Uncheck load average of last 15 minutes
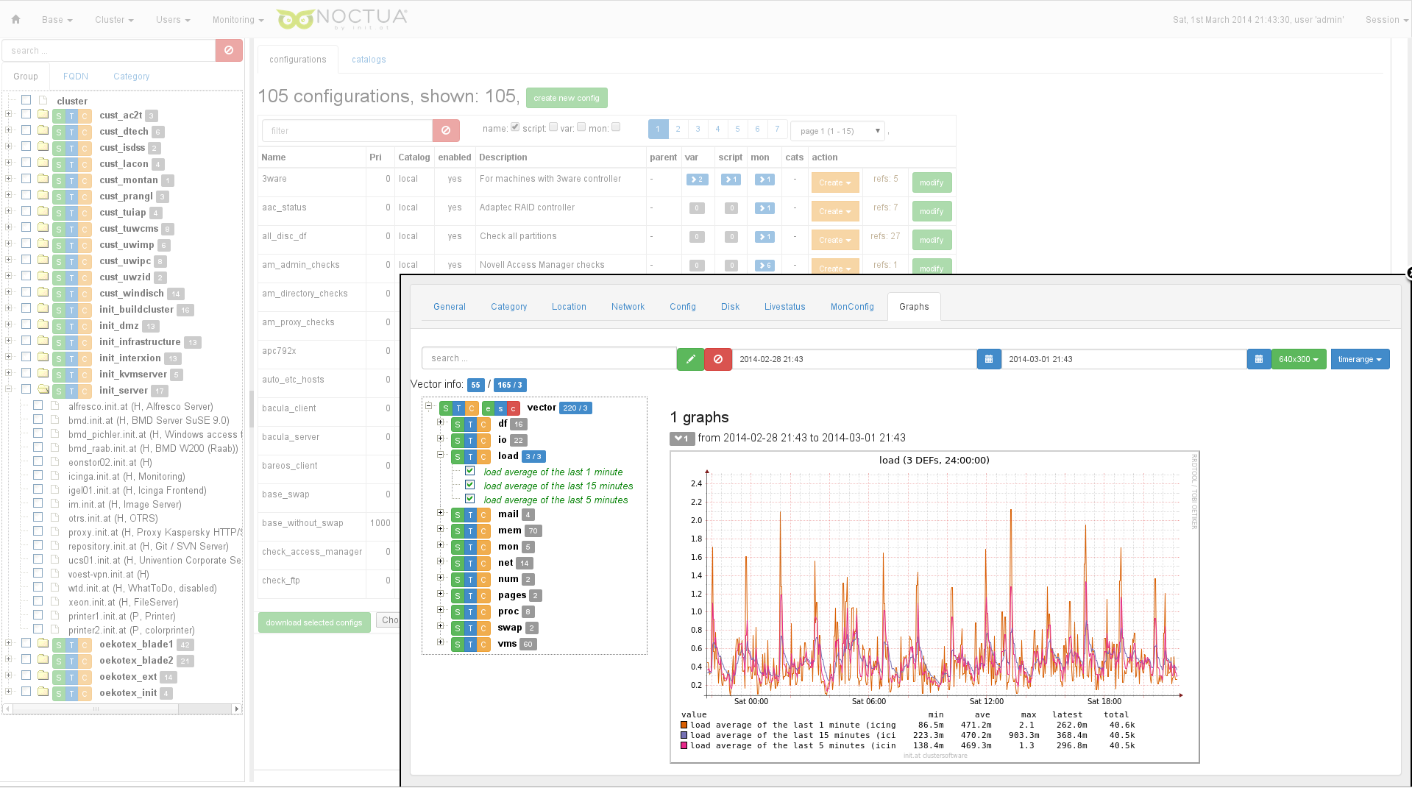The width and height of the screenshot is (1412, 788). click(x=469, y=485)
